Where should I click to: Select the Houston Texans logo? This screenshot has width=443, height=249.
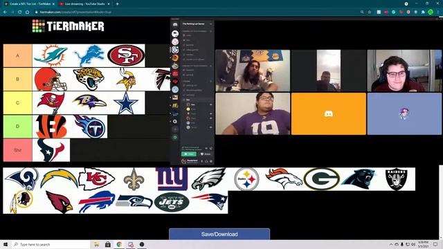click(x=51, y=150)
